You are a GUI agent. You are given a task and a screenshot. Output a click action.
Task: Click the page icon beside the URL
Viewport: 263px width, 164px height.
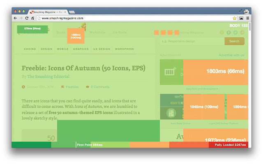coord(39,18)
